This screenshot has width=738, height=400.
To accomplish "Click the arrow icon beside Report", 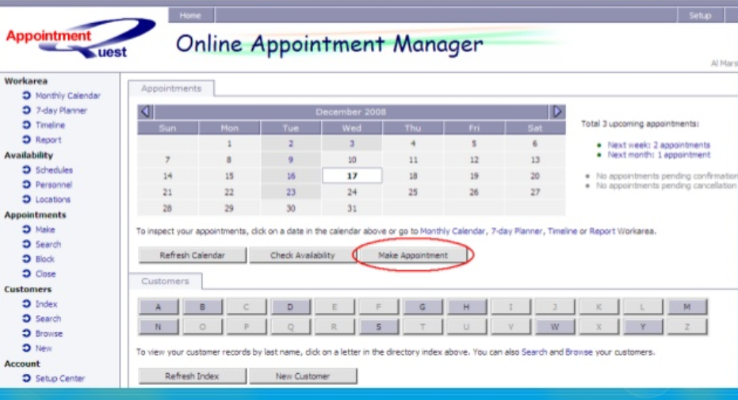I will pyautogui.click(x=26, y=139).
